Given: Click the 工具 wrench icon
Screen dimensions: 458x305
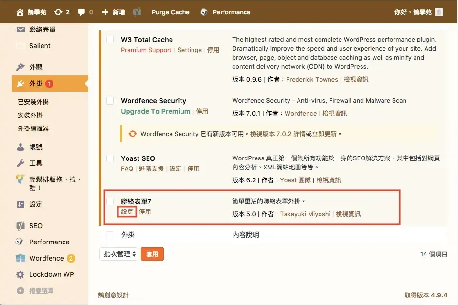Looking at the screenshot, I should [21, 163].
